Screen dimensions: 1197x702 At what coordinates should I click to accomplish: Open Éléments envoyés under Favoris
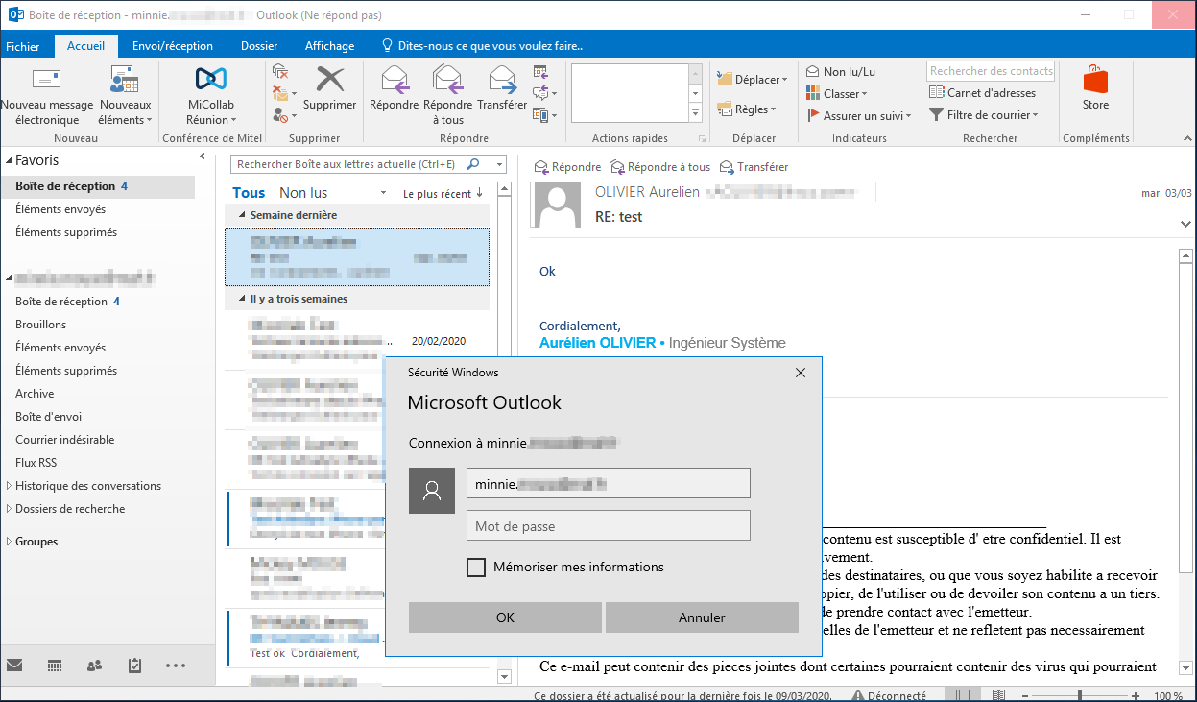pyautogui.click(x=60, y=209)
